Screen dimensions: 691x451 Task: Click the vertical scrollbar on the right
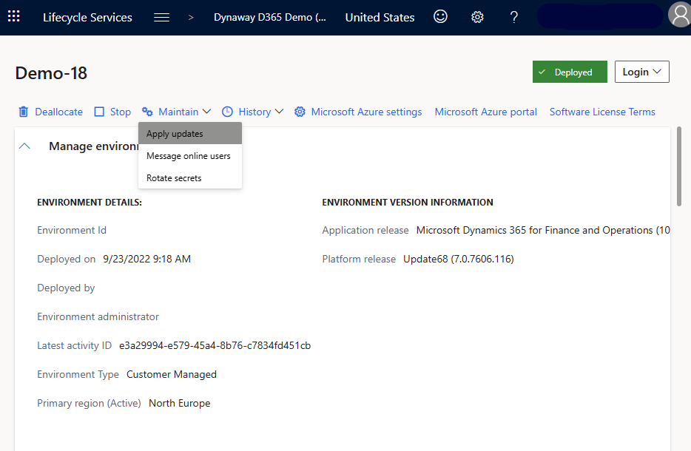point(679,170)
